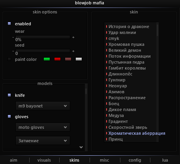Select the cmyk skin
This screenshot has width=180, height=164.
[x=114, y=38]
